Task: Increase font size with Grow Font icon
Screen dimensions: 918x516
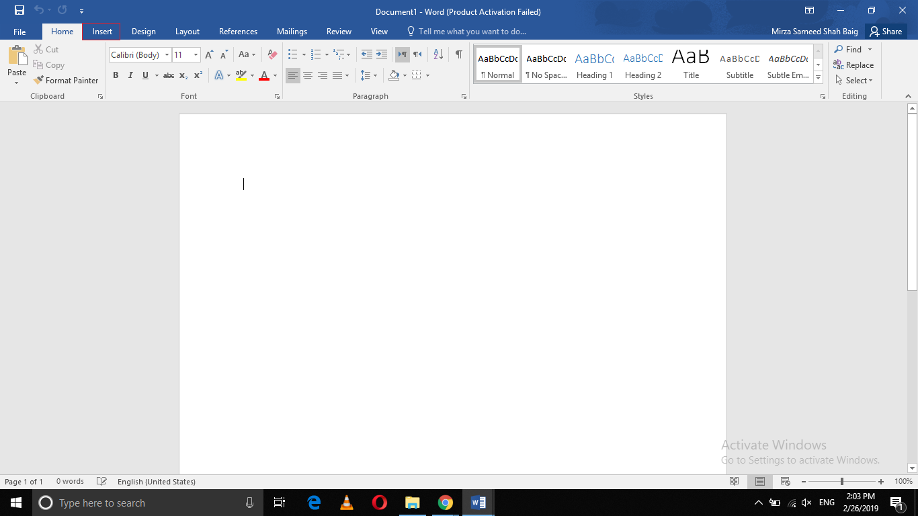Action: 209,54
